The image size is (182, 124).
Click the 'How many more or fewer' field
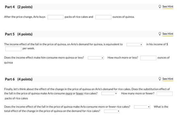pyautogui.click(x=164, y=94)
